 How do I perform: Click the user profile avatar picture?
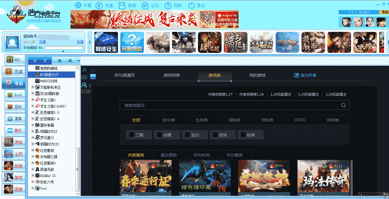[12, 42]
